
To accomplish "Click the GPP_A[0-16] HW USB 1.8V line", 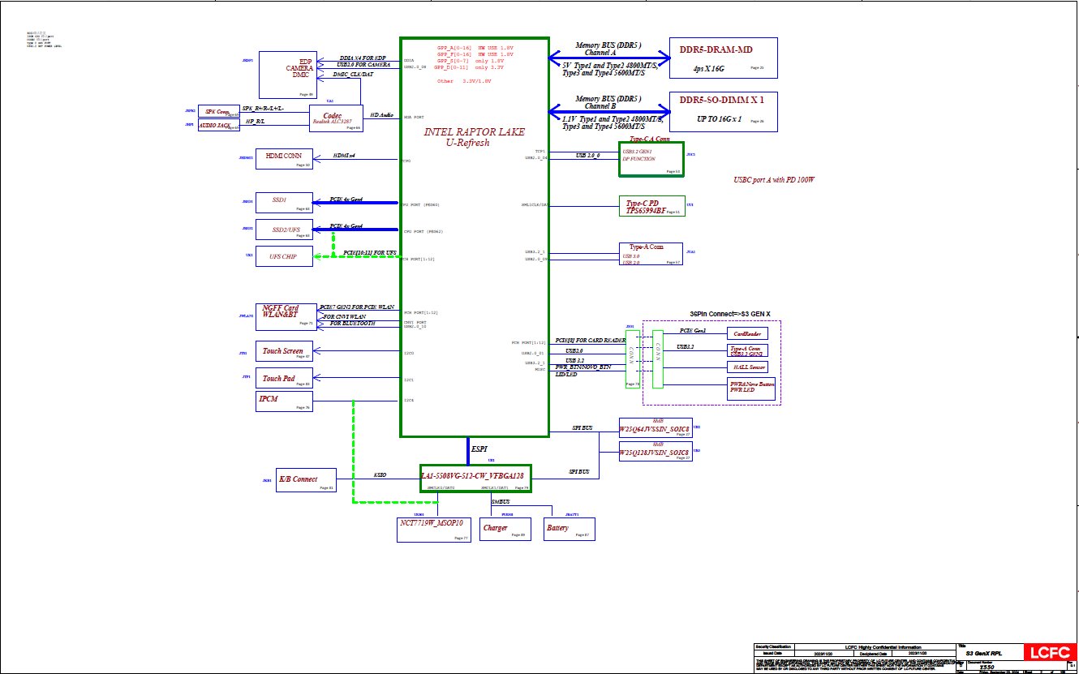I will coord(475,48).
